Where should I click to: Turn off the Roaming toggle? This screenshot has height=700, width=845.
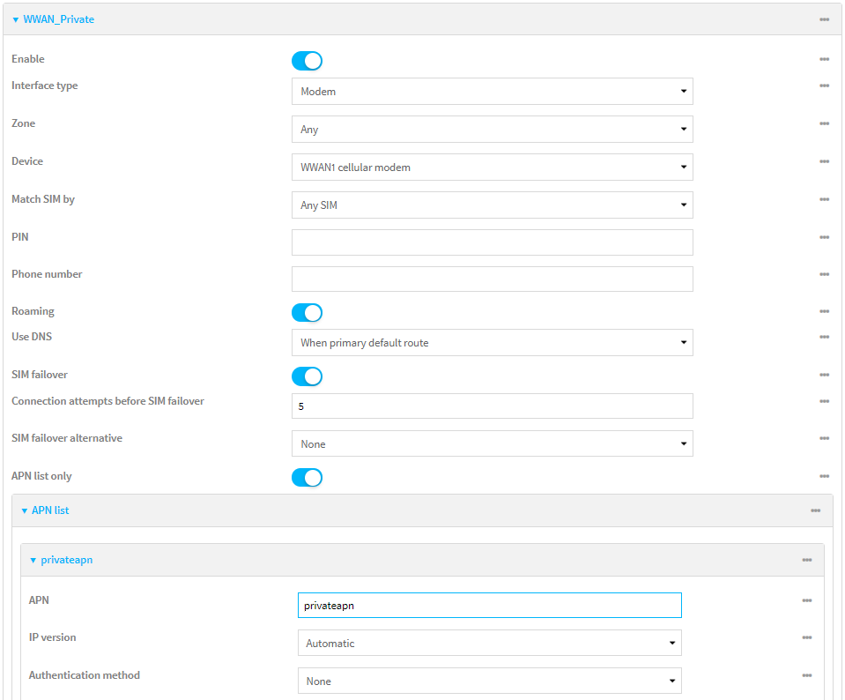[307, 312]
